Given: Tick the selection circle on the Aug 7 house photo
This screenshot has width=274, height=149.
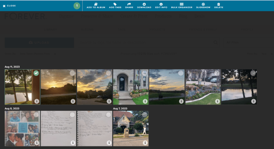Looking at the screenshot, I should point(145,115).
